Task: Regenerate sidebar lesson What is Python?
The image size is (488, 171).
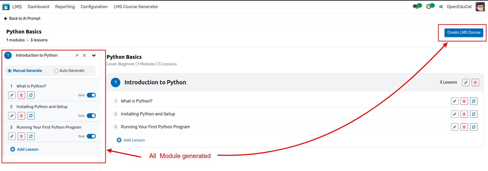Action: (31, 95)
